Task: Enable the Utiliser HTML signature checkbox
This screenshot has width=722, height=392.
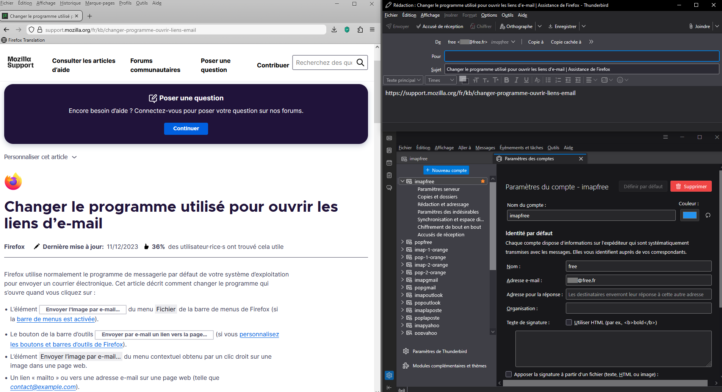Action: pyautogui.click(x=569, y=322)
